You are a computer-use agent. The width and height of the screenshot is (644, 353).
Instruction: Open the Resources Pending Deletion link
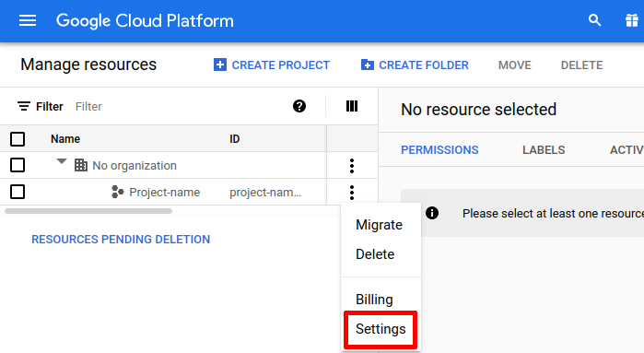[121, 239]
